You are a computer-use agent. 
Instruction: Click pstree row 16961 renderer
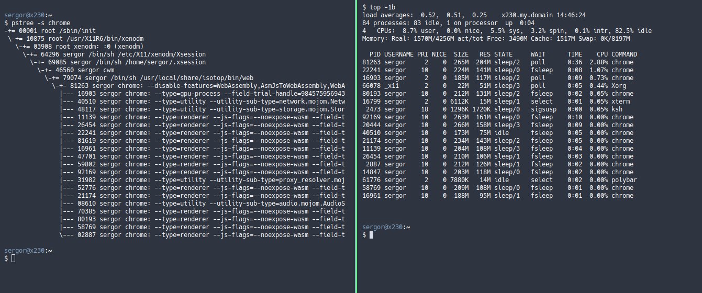[x=202, y=149]
